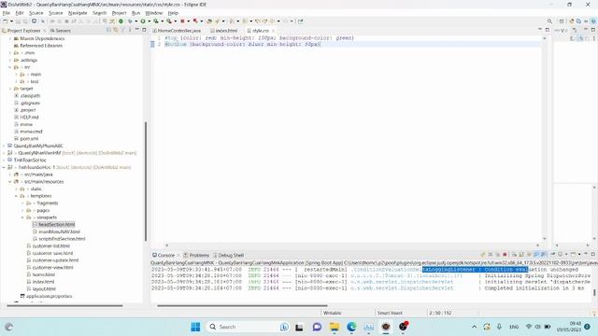This screenshot has height=336, width=598.
Task: Click the Project Explorer horizontal scrollbar
Action: coord(64,305)
